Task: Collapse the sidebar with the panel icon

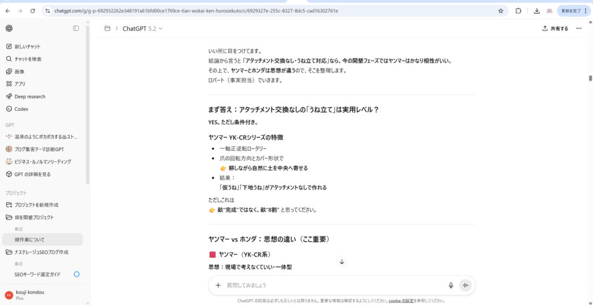Action: pos(76,28)
